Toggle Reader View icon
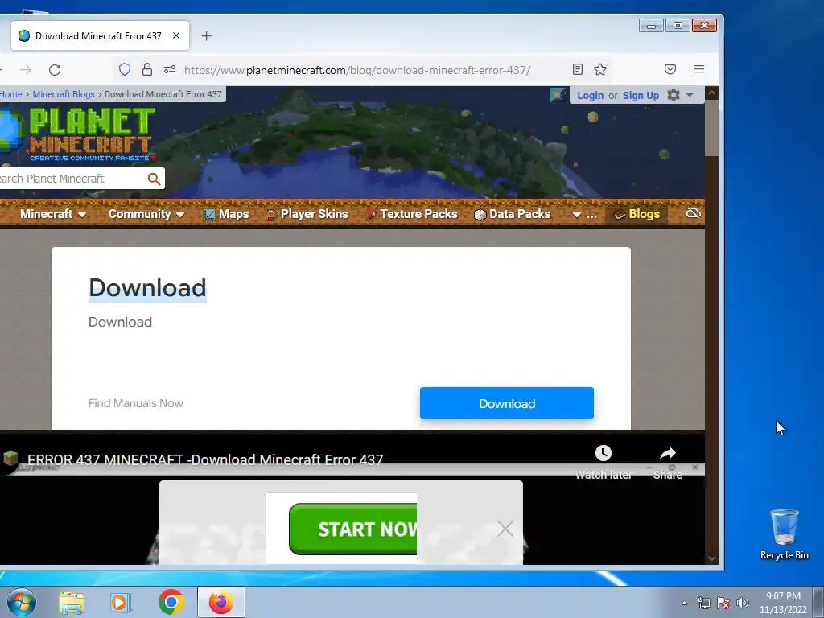The height and width of the screenshot is (618, 824). click(x=578, y=69)
